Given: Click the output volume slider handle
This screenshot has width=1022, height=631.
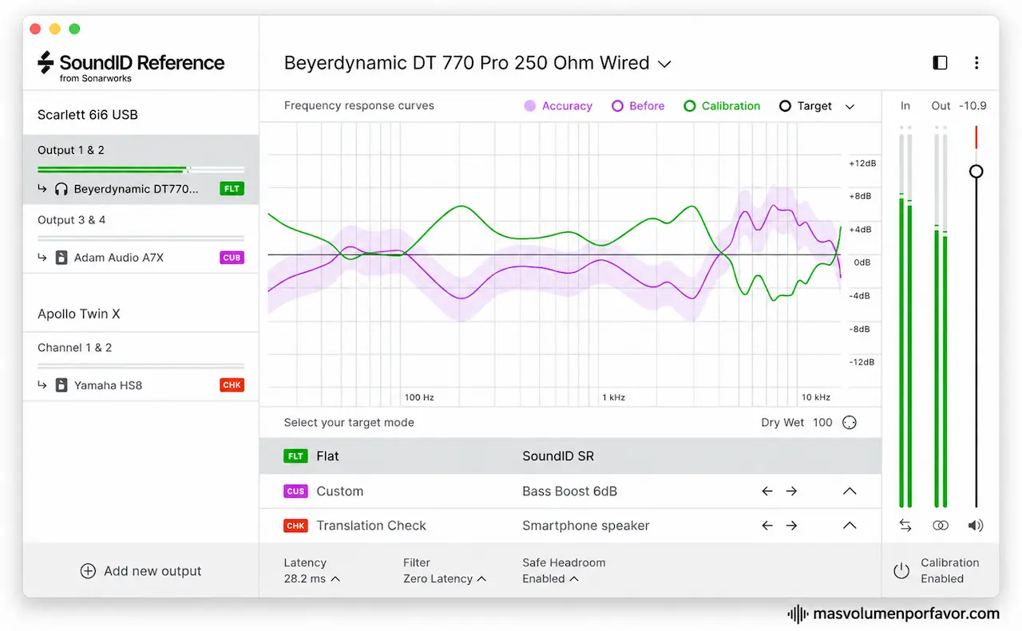Looking at the screenshot, I should point(976,172).
